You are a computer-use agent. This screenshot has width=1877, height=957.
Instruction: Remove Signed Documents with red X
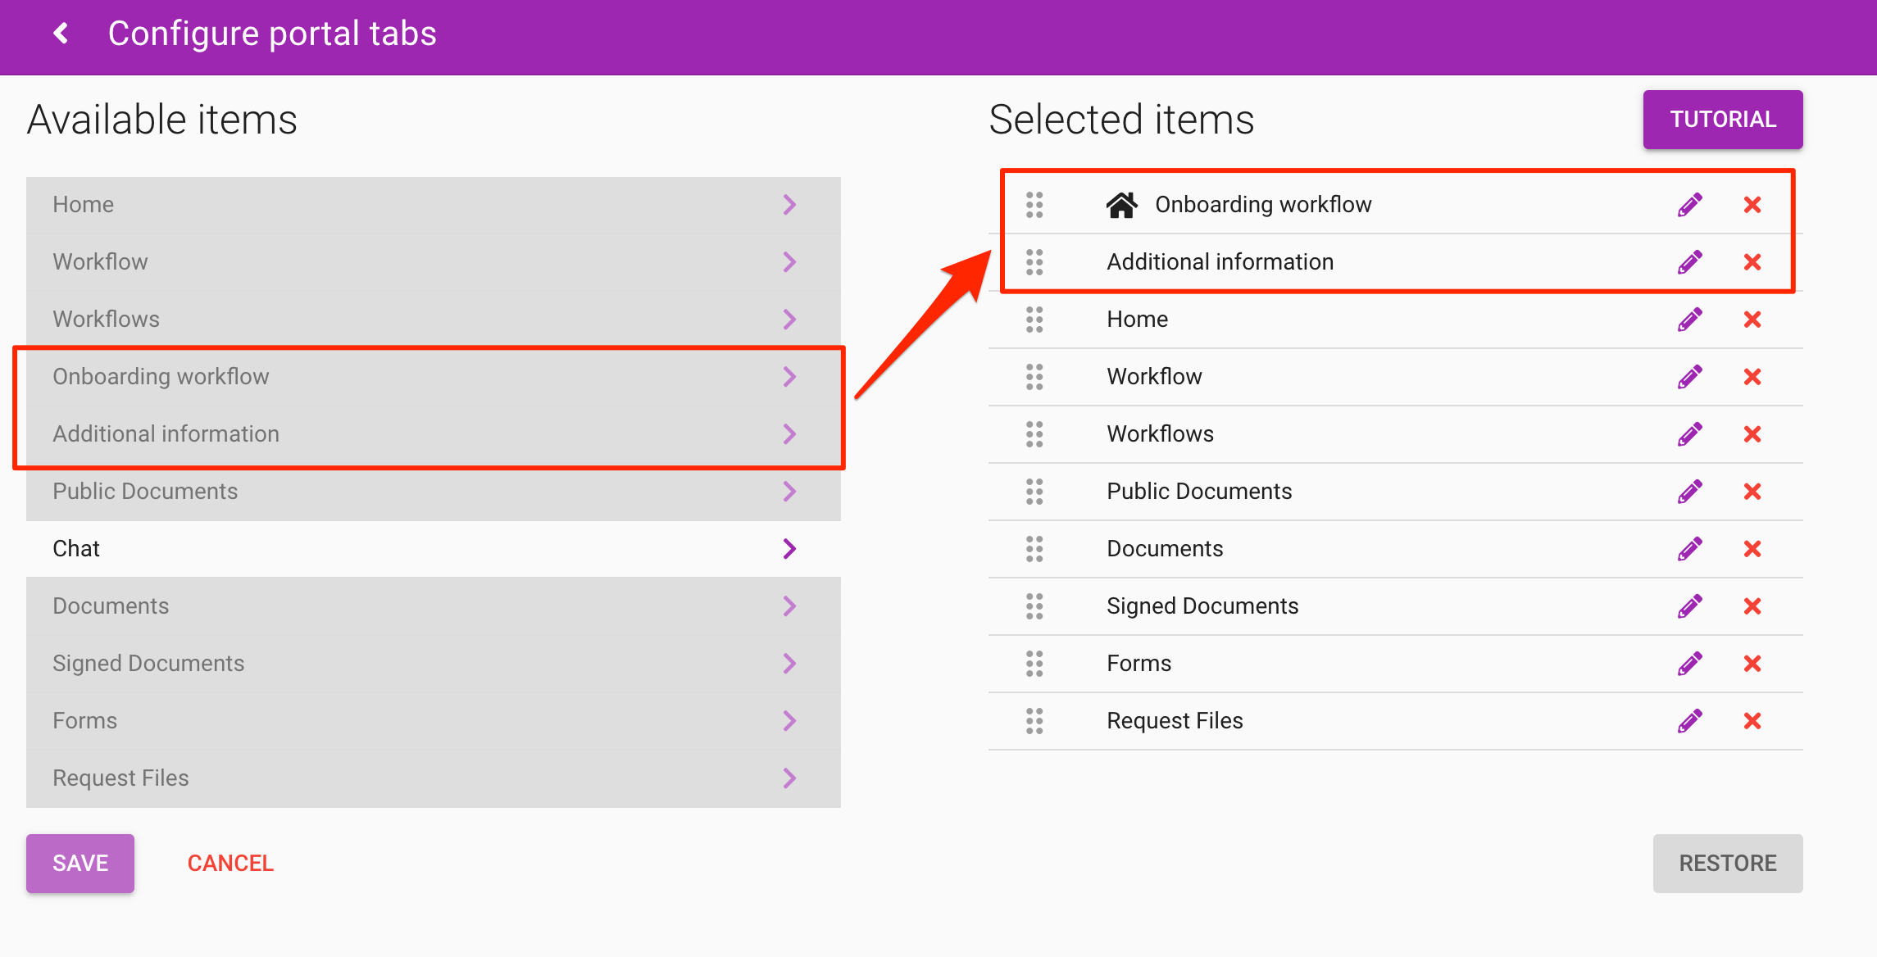1752,606
